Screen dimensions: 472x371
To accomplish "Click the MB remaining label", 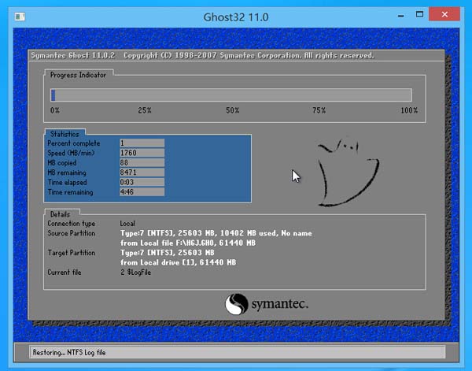I will coord(67,173).
